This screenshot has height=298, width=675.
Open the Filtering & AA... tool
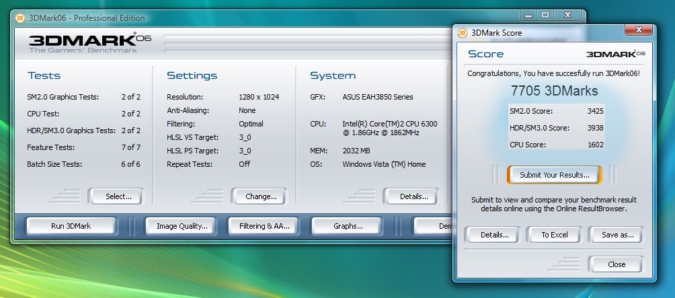[262, 226]
